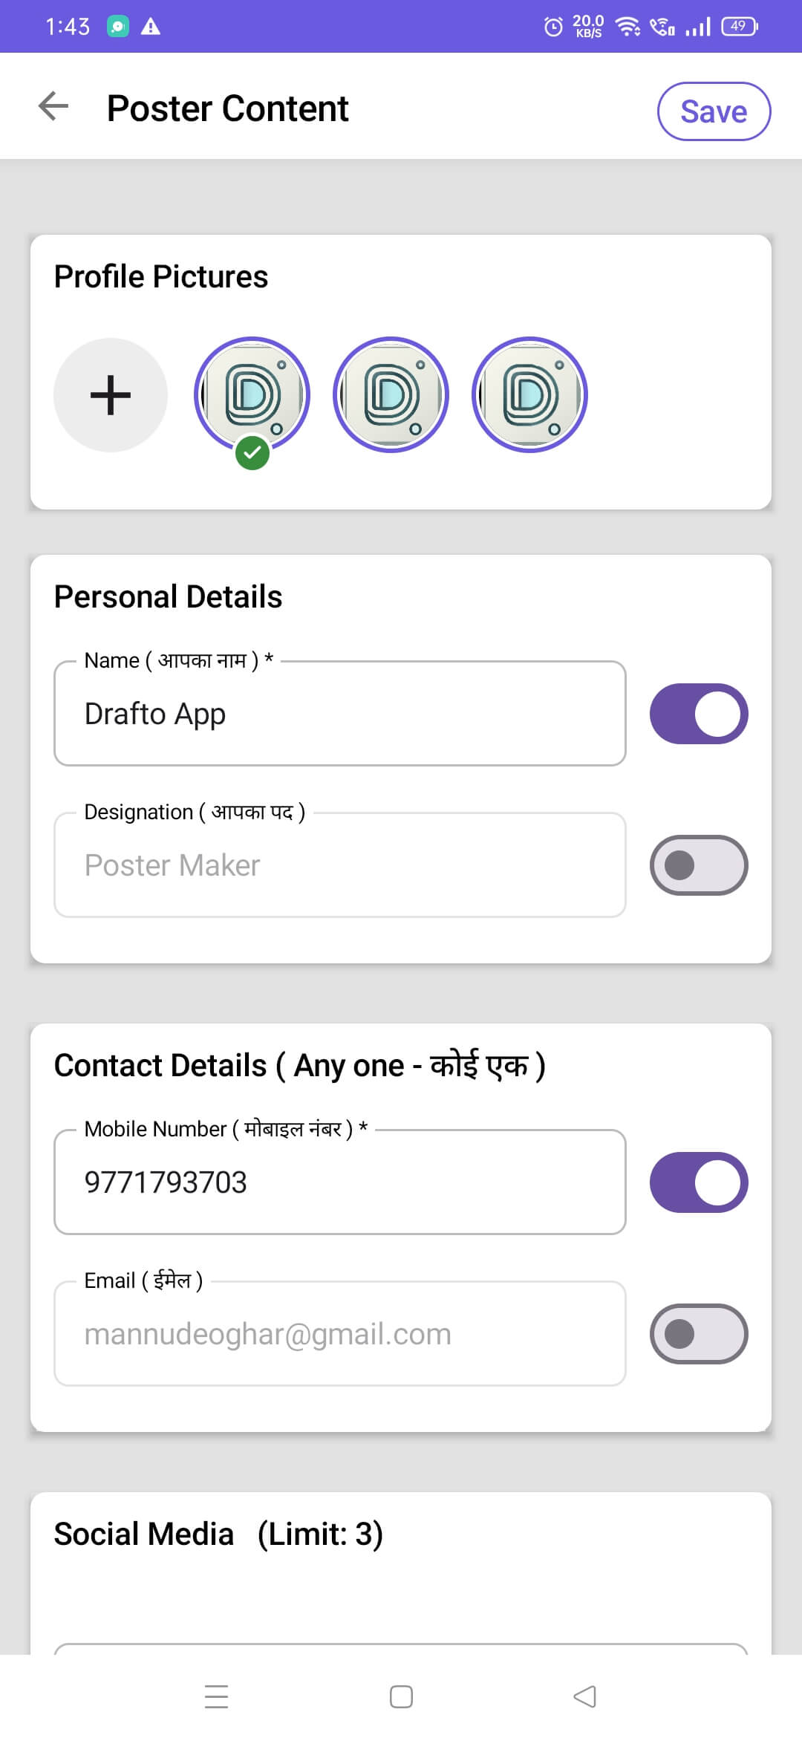Tap the Android home square icon

pyautogui.click(x=401, y=1696)
